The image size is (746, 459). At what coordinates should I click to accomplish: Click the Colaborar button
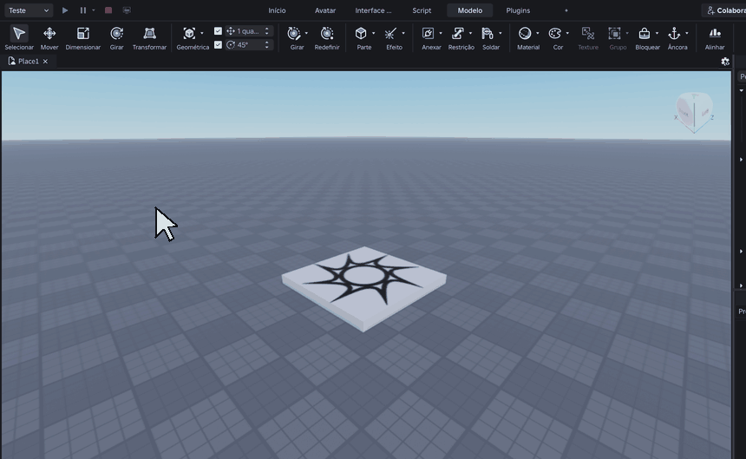(724, 10)
